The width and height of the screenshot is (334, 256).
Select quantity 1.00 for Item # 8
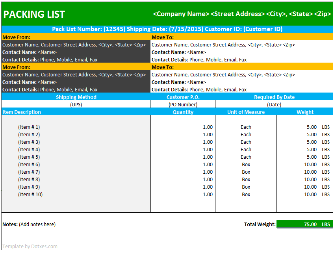coord(208,180)
